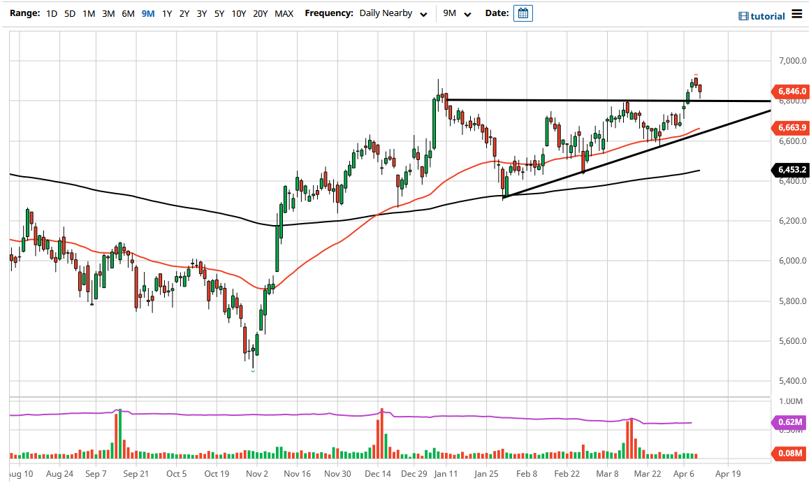Click the tutorial film strip icon
The height and width of the screenshot is (490, 811).
[x=743, y=15]
